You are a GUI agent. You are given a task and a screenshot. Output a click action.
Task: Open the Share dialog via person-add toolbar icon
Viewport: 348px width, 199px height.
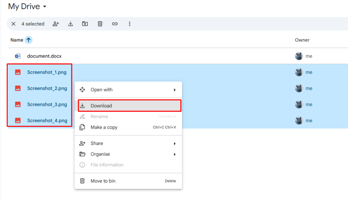[x=55, y=24]
